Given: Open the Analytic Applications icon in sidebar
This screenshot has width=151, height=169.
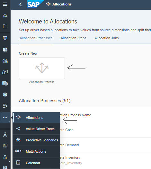Looking at the screenshot, I should click(x=5, y=49).
